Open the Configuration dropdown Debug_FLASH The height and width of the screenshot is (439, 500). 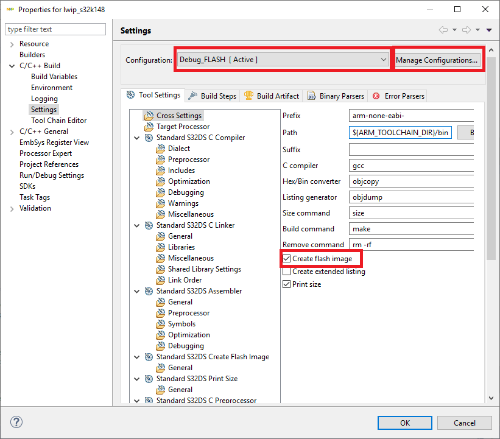point(283,60)
